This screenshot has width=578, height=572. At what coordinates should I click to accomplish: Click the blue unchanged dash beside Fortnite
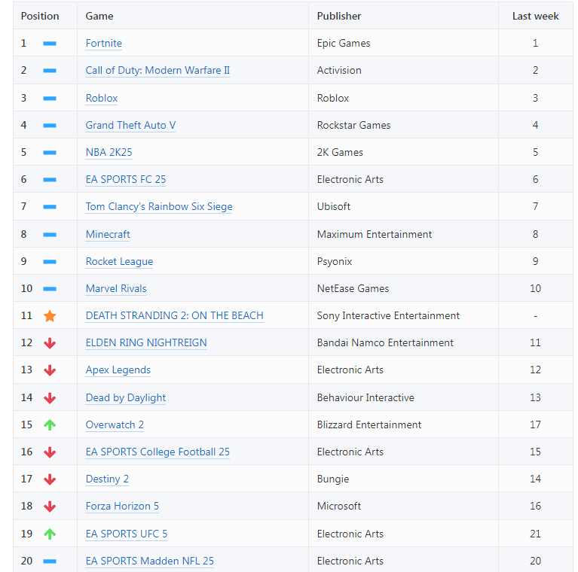(50, 44)
